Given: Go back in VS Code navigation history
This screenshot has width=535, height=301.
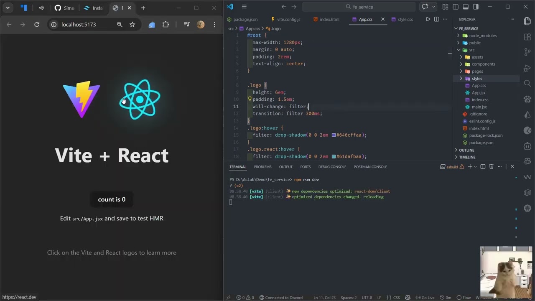Looking at the screenshot, I should [284, 7].
